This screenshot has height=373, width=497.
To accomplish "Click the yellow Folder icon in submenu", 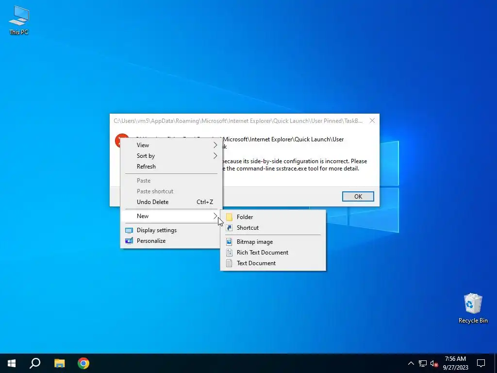I will coord(229,217).
